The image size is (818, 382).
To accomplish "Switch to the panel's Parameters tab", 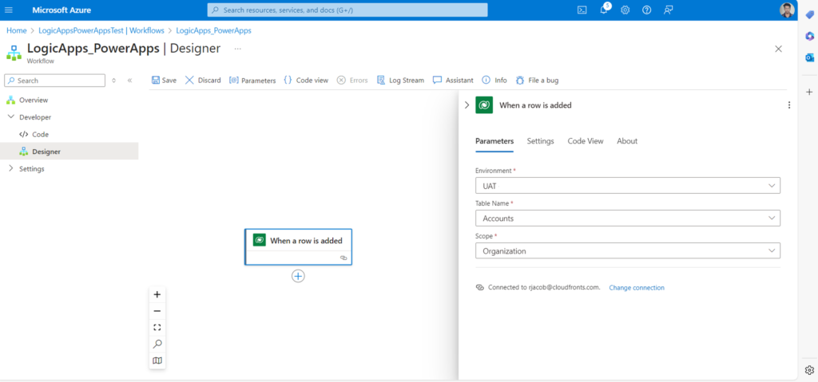I will pos(494,141).
